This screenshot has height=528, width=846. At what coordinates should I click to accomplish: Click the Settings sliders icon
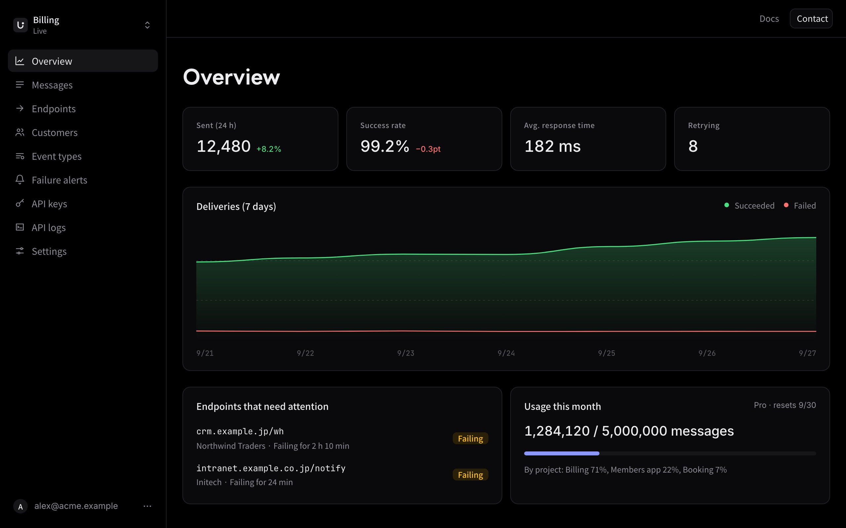click(20, 251)
